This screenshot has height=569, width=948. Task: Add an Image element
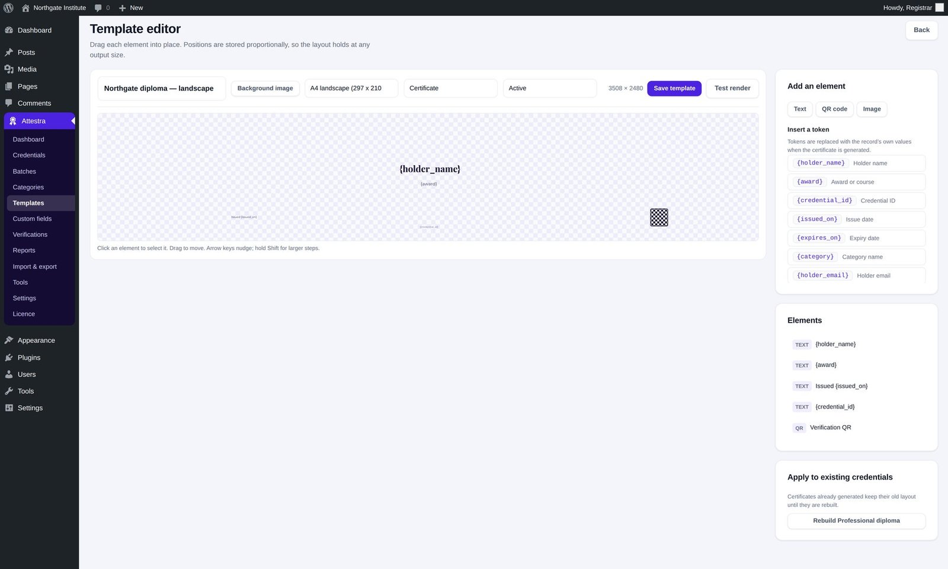[872, 109]
